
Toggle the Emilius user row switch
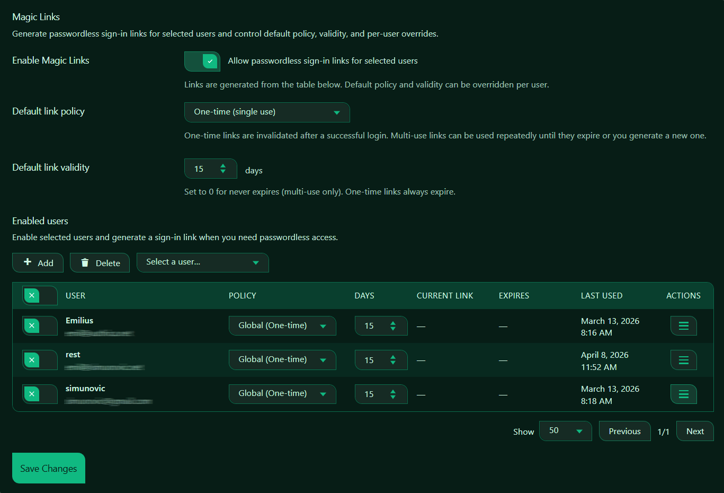pos(40,326)
